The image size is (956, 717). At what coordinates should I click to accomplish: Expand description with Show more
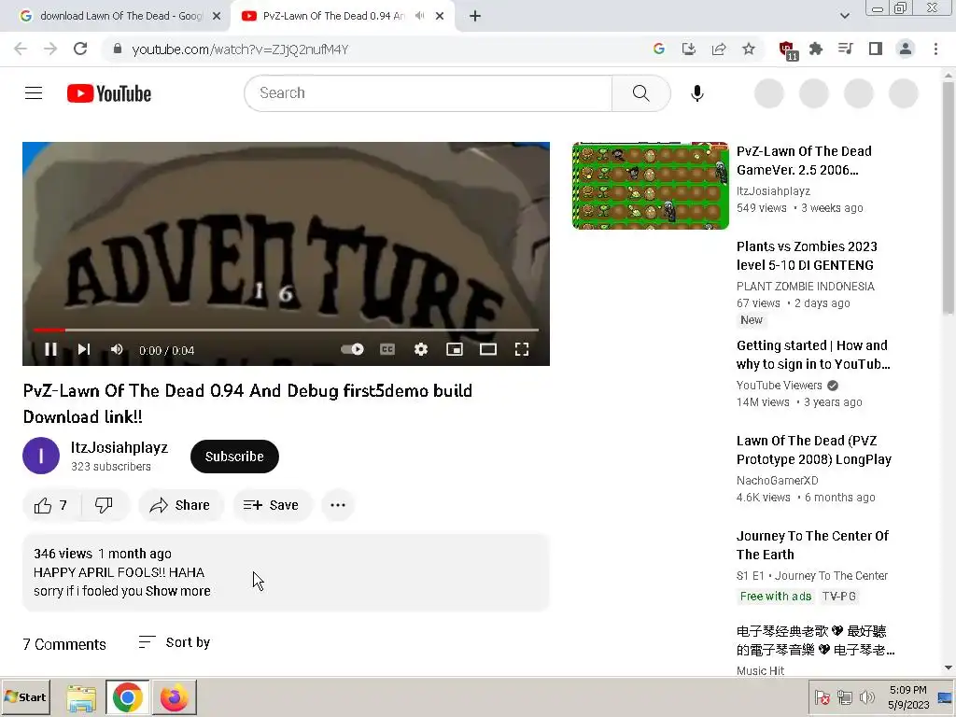click(x=178, y=591)
